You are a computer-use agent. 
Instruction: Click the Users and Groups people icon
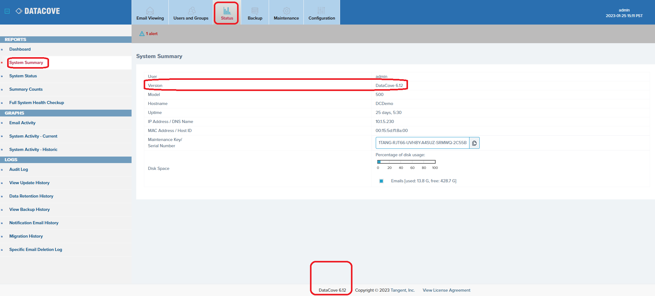(x=191, y=11)
